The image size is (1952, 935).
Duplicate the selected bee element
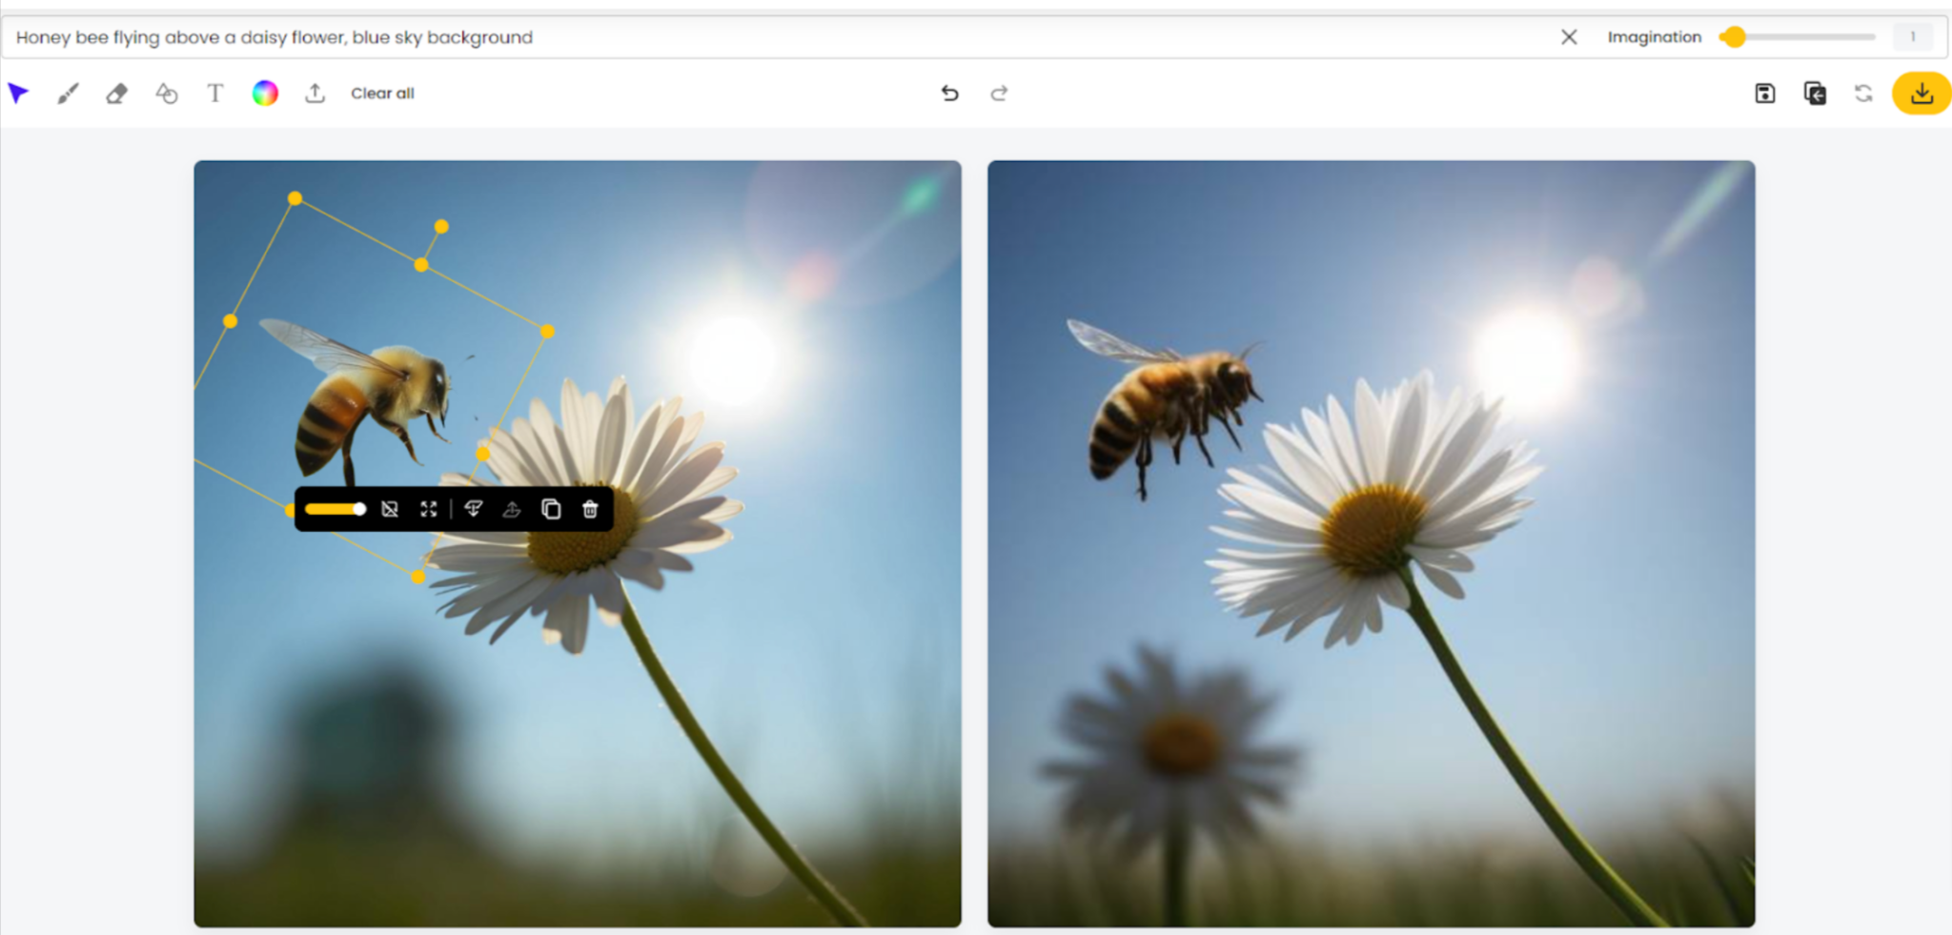(550, 508)
